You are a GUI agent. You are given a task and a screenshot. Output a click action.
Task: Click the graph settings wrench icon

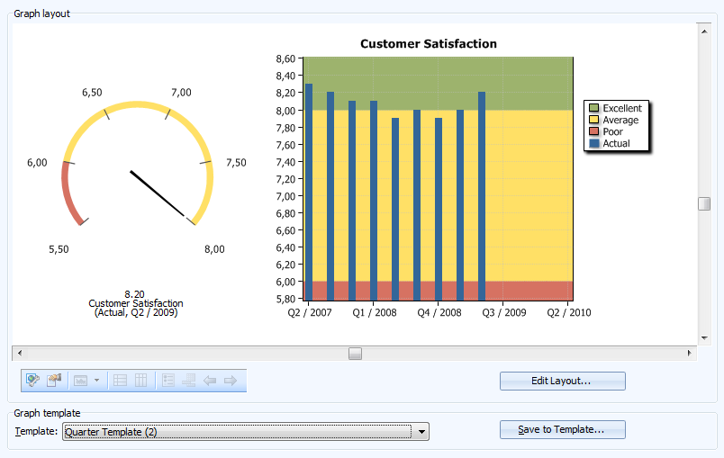(x=33, y=381)
